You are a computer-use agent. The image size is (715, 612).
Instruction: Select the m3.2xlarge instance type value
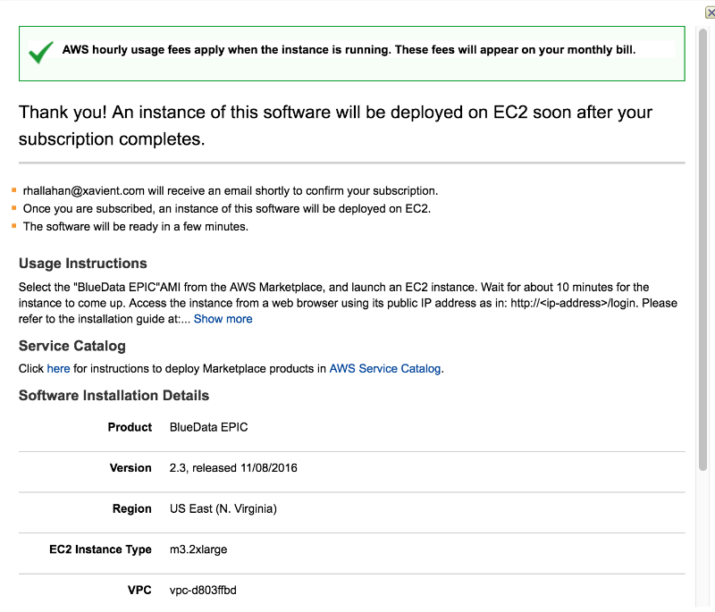(x=198, y=549)
